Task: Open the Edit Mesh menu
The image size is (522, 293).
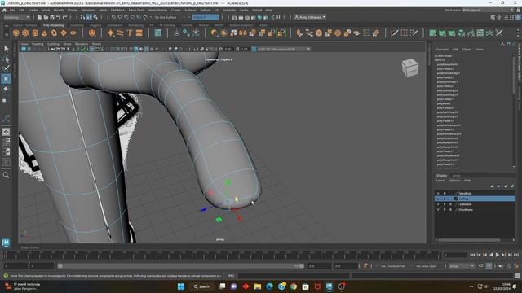Action: click(x=117, y=10)
